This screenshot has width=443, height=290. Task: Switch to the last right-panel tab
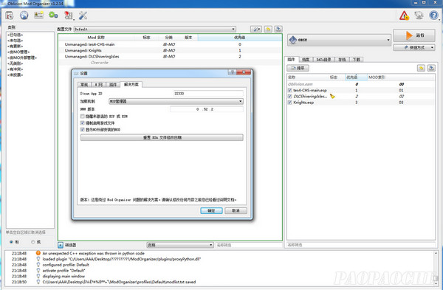pyautogui.click(x=357, y=60)
